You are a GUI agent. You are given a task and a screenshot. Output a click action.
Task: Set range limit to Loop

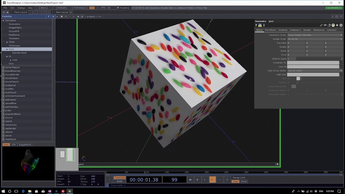coord(235,181)
